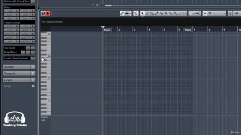The width and height of the screenshot is (241, 135).
Task: Toggle link project and editor cursors
Action: (122, 13)
